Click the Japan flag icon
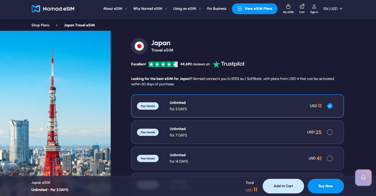 click(x=139, y=46)
